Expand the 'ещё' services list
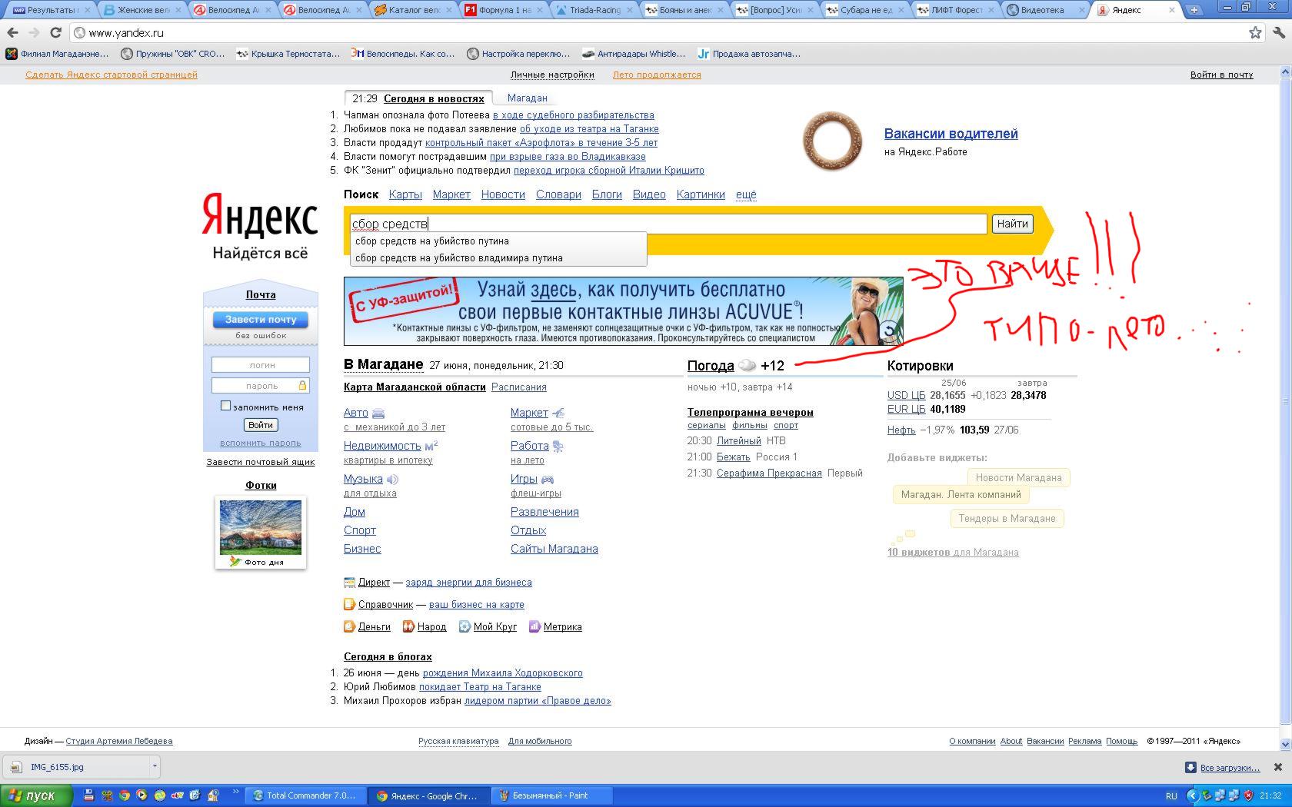 [x=745, y=194]
